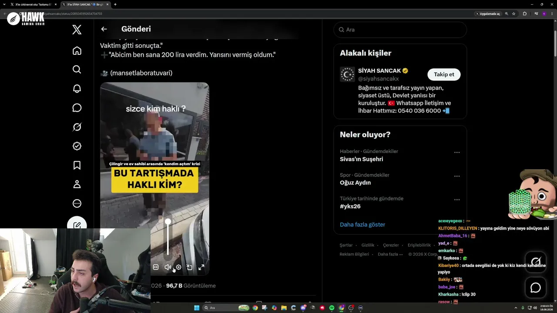Toggle video closed captions
Viewport: 557px width, 313px height.
tap(156, 267)
